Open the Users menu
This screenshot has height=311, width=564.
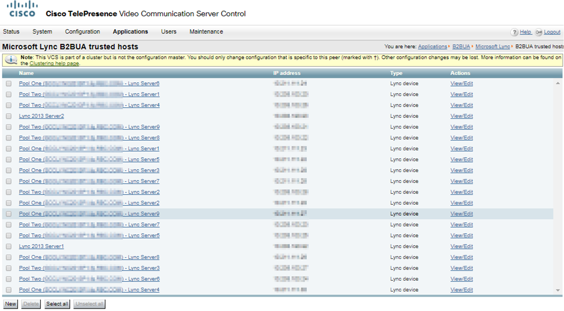pos(168,32)
